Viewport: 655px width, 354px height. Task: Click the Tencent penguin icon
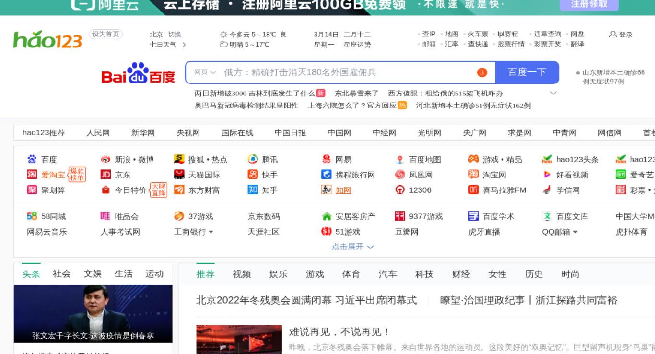click(x=253, y=159)
